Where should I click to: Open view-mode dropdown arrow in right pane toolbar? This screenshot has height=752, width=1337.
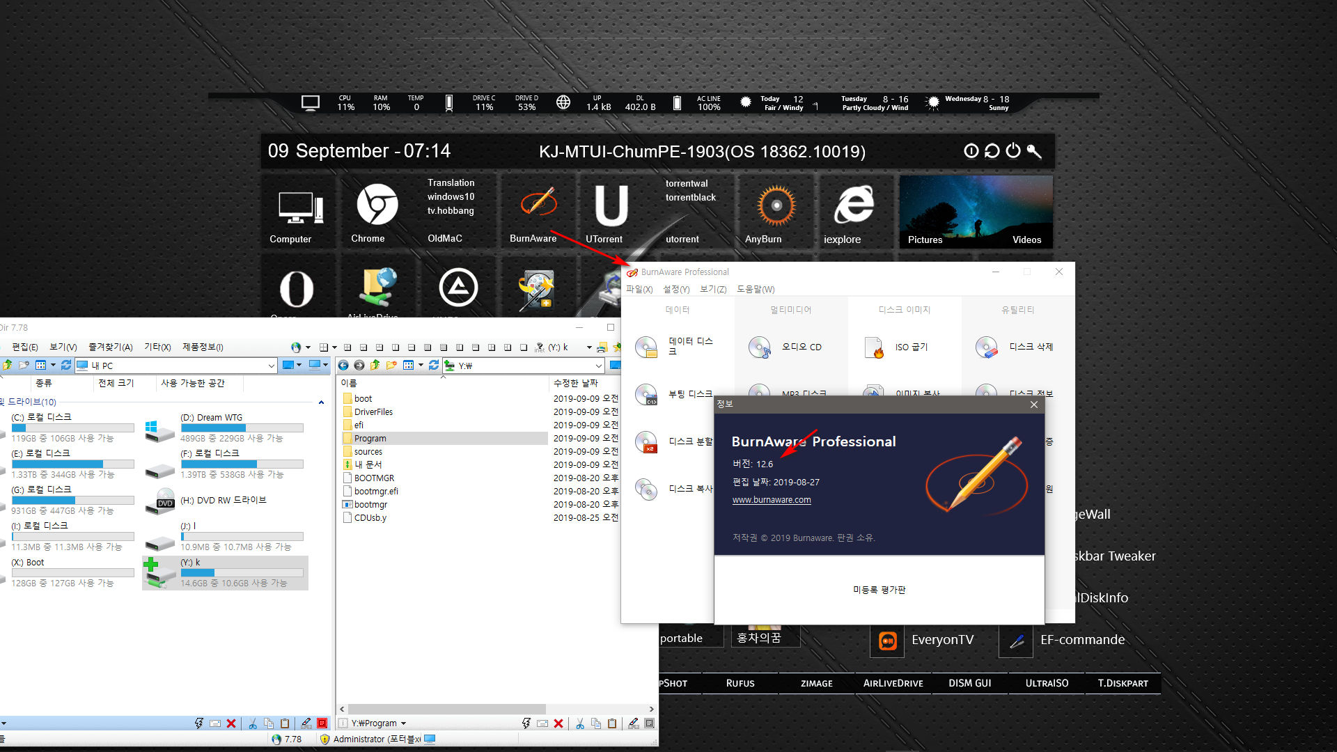tap(421, 366)
